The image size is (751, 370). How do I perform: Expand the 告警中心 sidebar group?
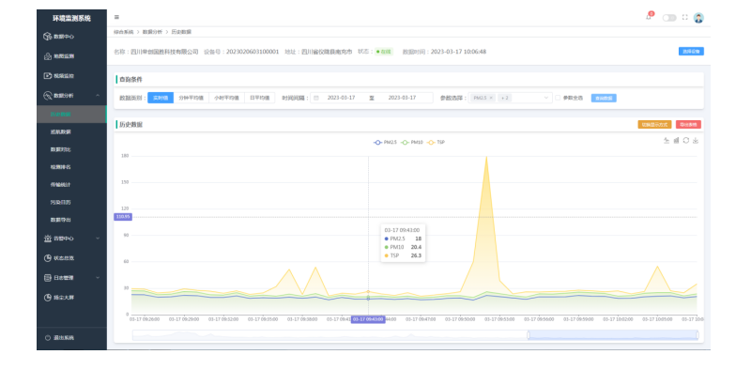tap(71, 239)
